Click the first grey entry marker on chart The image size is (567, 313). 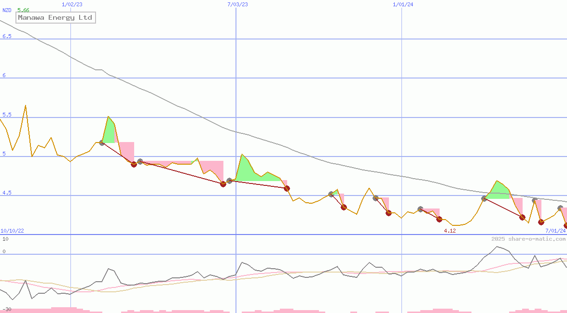(102, 143)
